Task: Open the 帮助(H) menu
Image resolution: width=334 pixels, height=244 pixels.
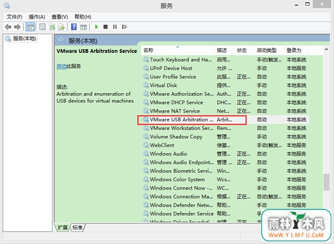Action: point(83,17)
